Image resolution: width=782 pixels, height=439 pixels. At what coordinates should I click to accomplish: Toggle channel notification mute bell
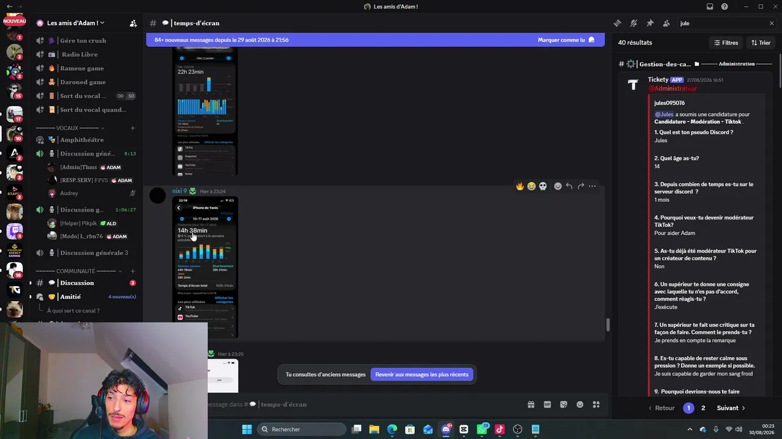(x=634, y=23)
